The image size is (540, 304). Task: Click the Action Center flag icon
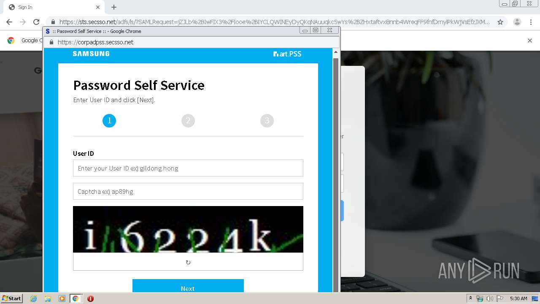500,299
